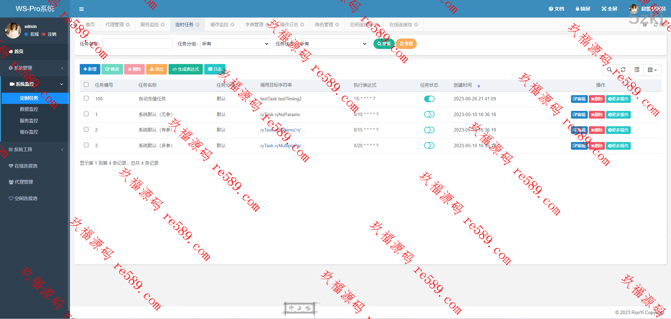
Task: Disable the task status switch for task 100
Action: (429, 99)
